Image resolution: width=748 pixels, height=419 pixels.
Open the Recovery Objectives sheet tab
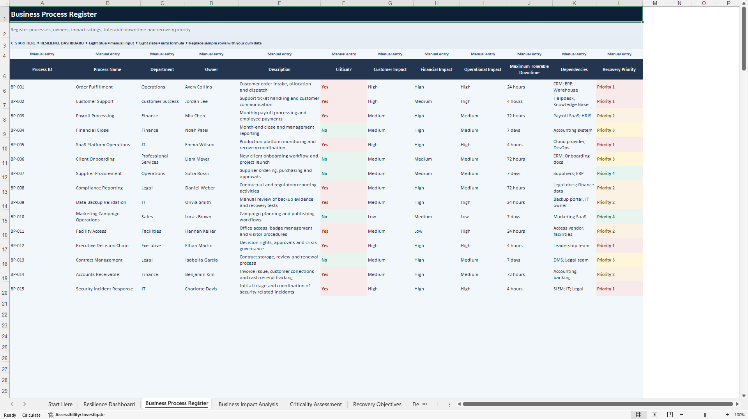click(377, 404)
